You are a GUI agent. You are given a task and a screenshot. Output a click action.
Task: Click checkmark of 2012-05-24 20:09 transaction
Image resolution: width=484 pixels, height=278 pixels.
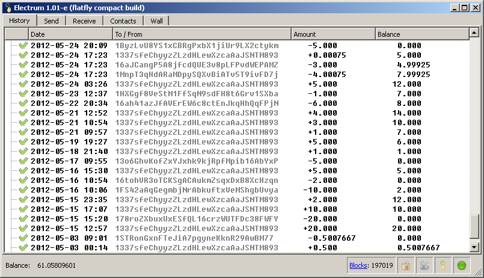pyautogui.click(x=23, y=45)
